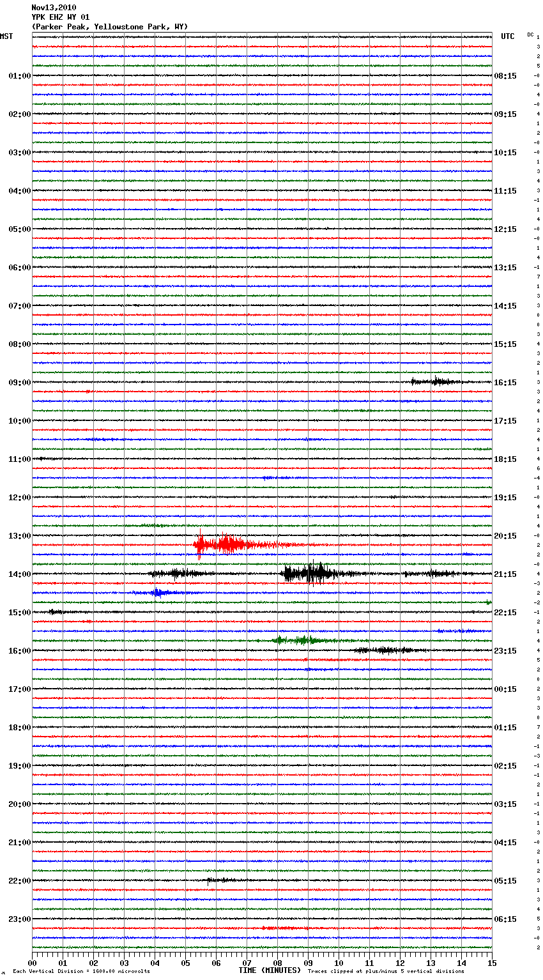
Task: Click the minute "00" tick on the time axis
Action: 33,963
